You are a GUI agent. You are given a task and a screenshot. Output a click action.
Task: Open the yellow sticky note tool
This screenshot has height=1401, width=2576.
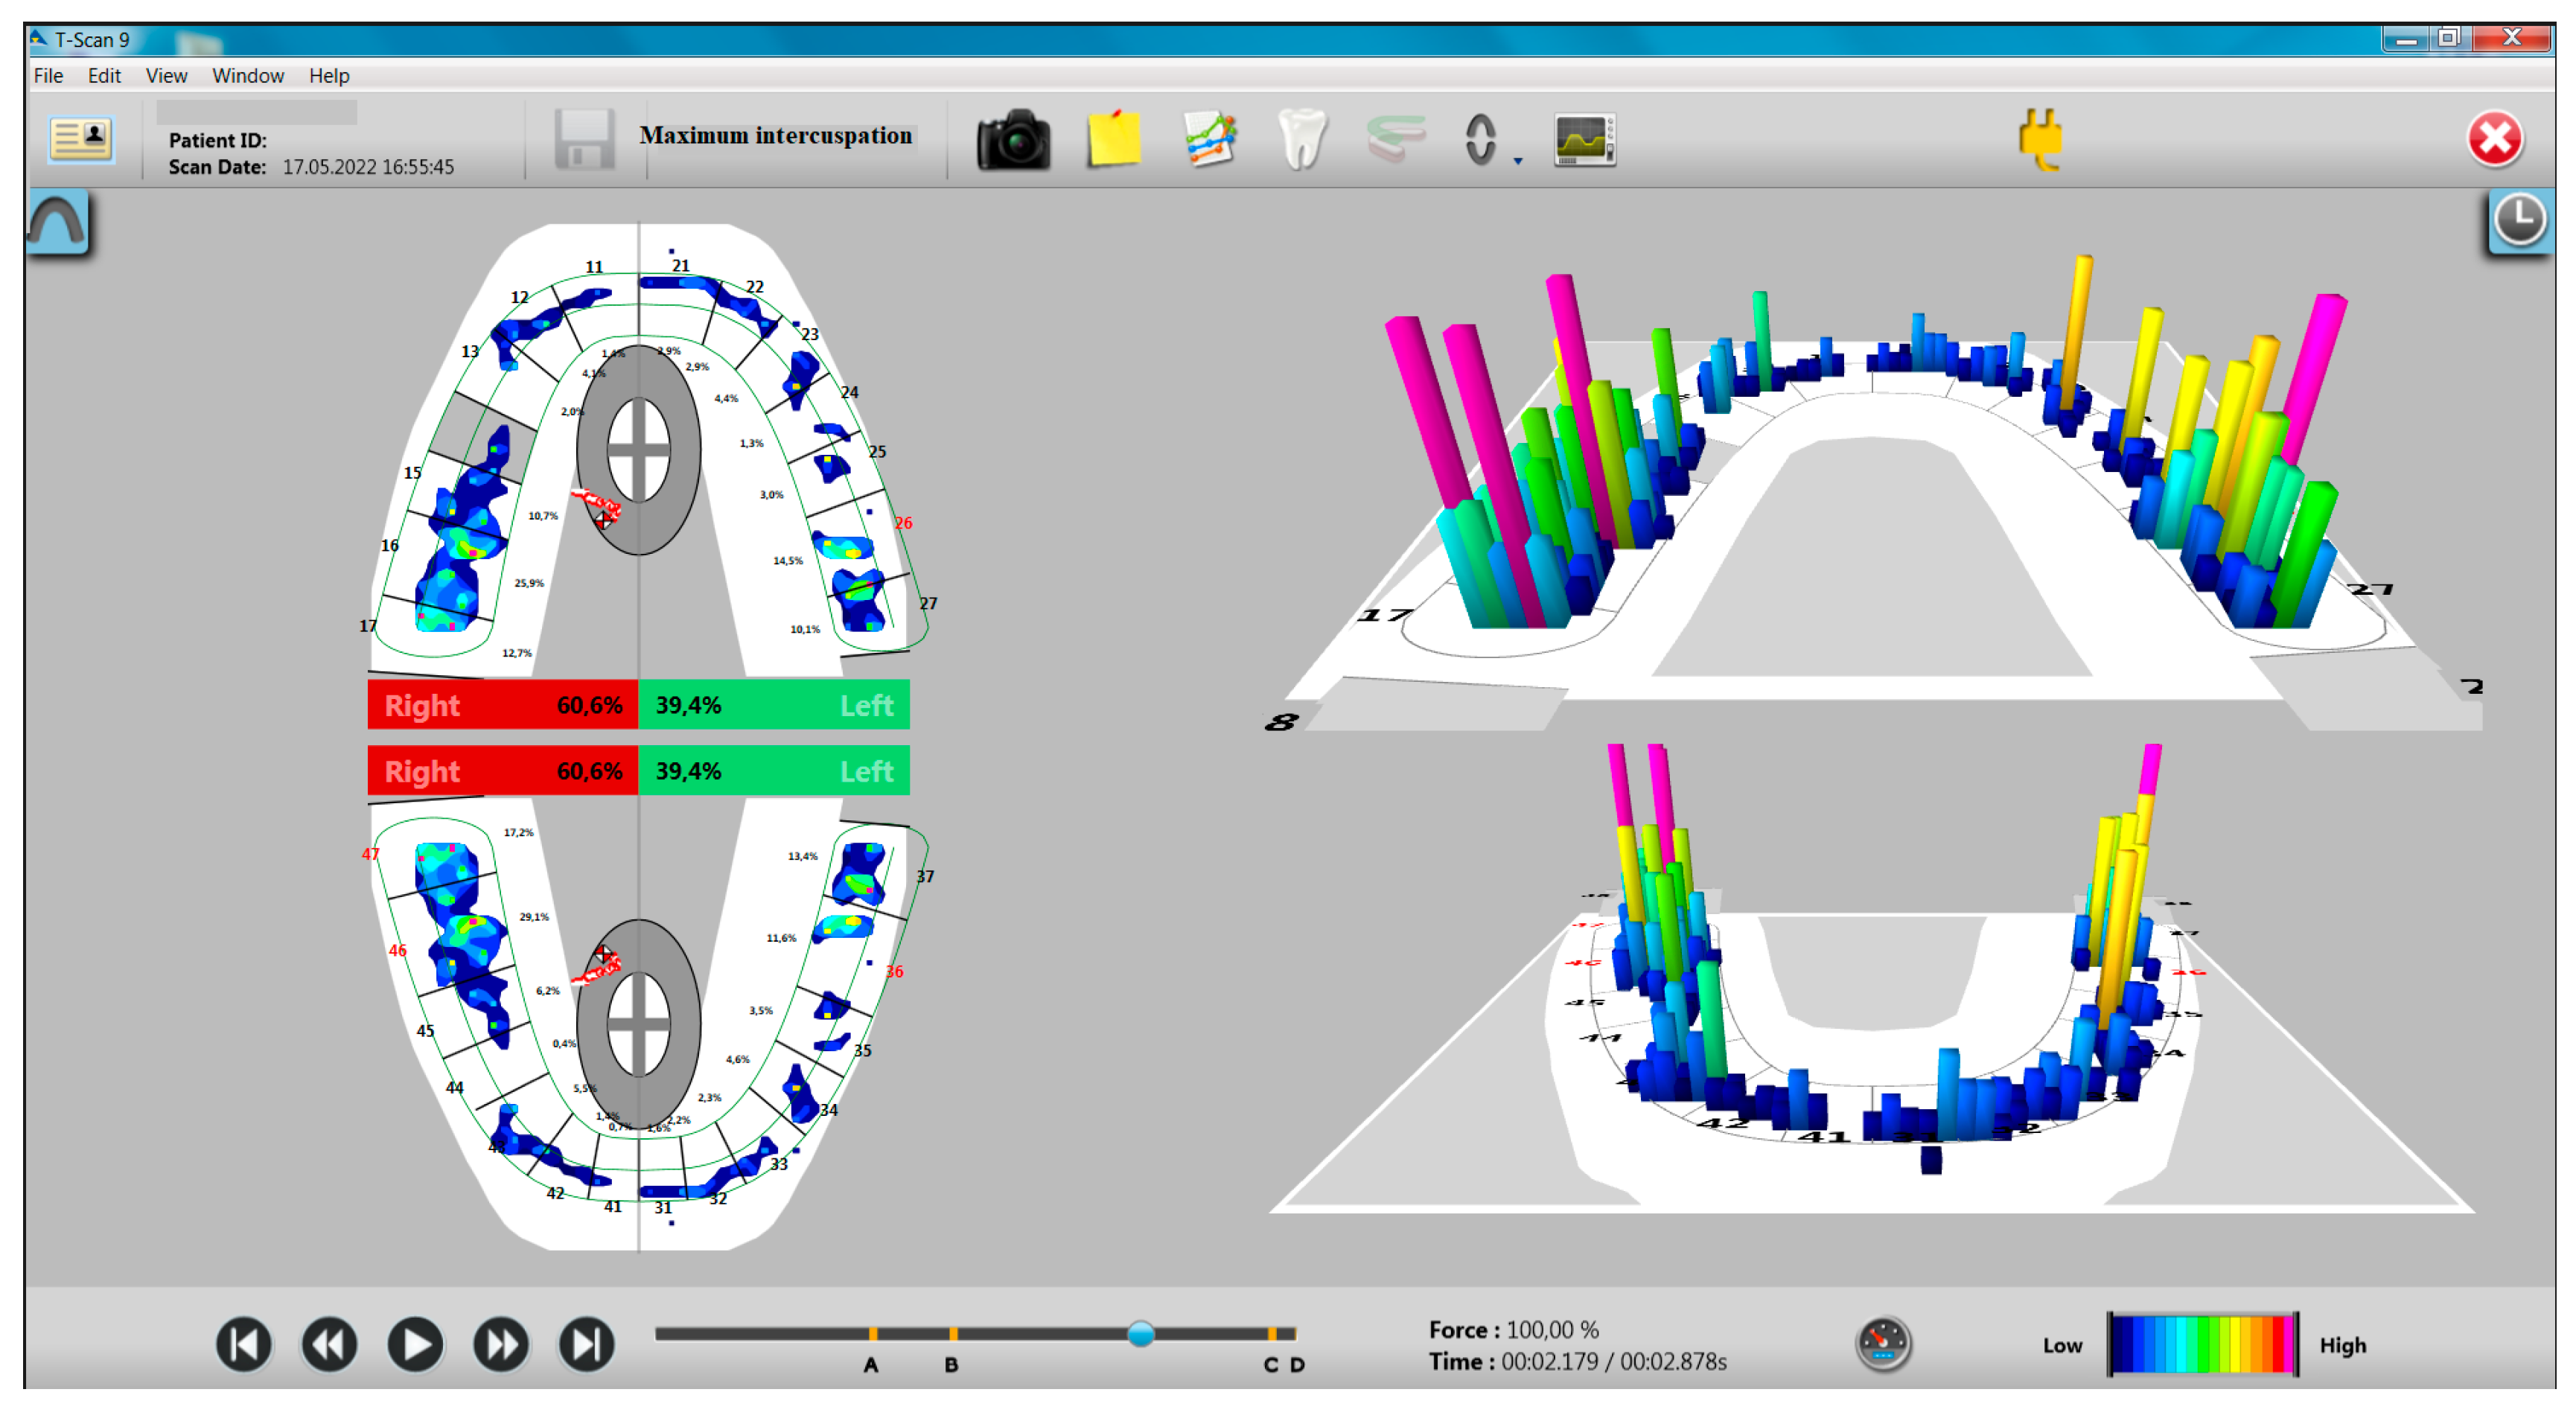pos(1113,140)
